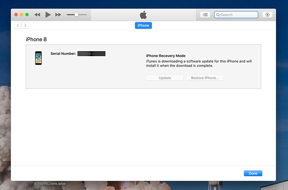Click the blue Done button
Screen dimensions: 288x190
[253, 173]
